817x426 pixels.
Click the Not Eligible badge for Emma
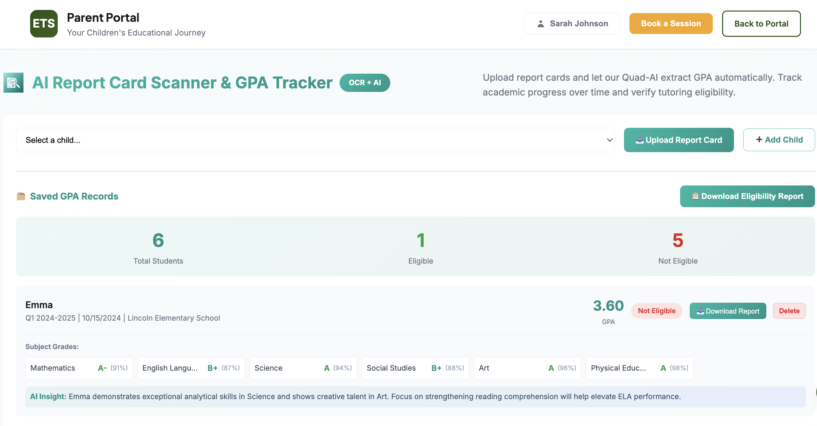[656, 311]
